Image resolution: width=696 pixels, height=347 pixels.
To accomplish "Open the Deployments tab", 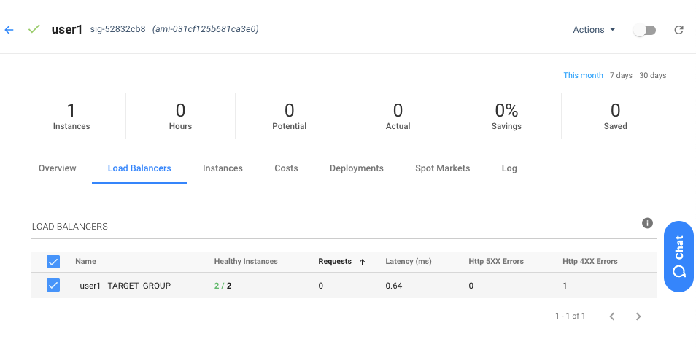I will pyautogui.click(x=357, y=168).
